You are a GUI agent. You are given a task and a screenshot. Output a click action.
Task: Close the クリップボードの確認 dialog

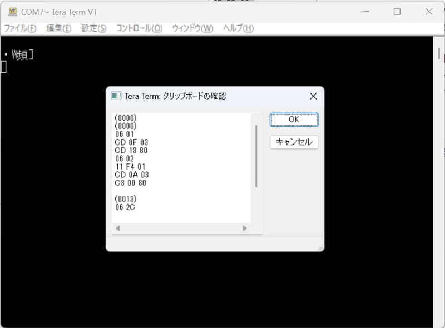[x=313, y=95]
